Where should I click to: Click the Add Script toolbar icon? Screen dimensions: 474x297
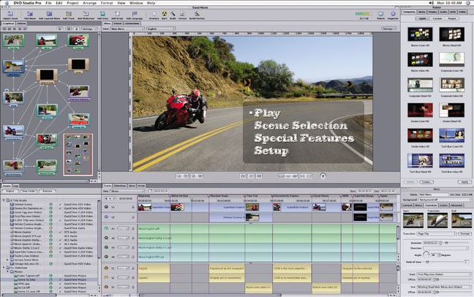pyautogui.click(x=117, y=14)
